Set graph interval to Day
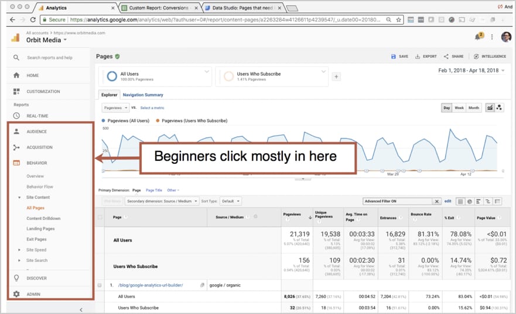 tap(446, 108)
